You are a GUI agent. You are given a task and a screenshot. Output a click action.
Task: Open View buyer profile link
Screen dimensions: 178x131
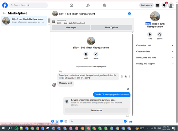[x=99, y=67]
